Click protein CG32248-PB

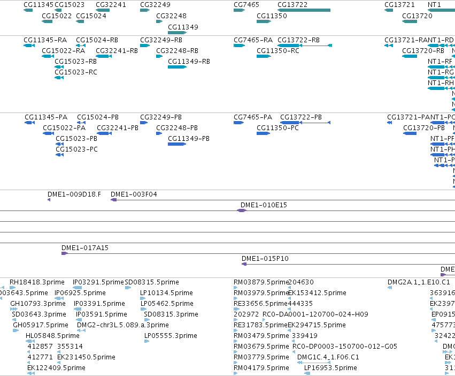pos(177,127)
